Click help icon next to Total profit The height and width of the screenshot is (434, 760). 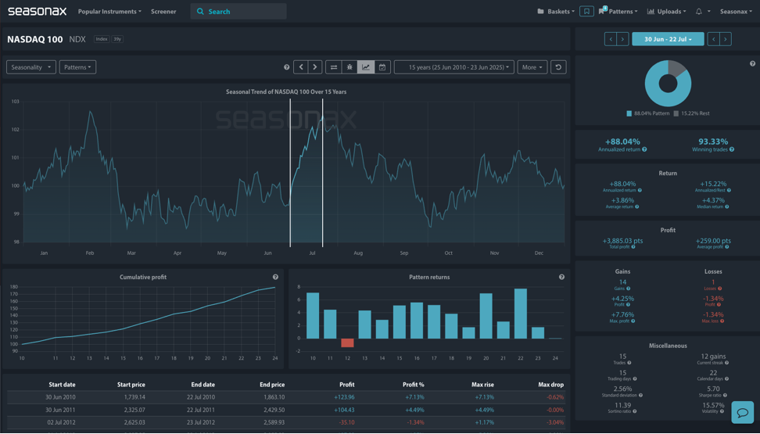pyautogui.click(x=633, y=247)
